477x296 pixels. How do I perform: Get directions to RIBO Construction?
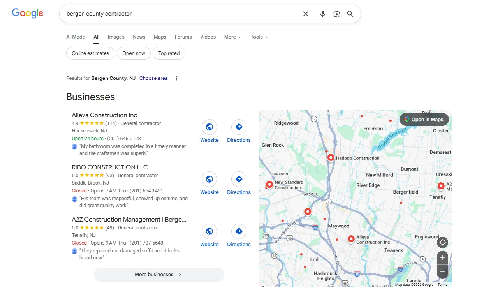click(239, 179)
